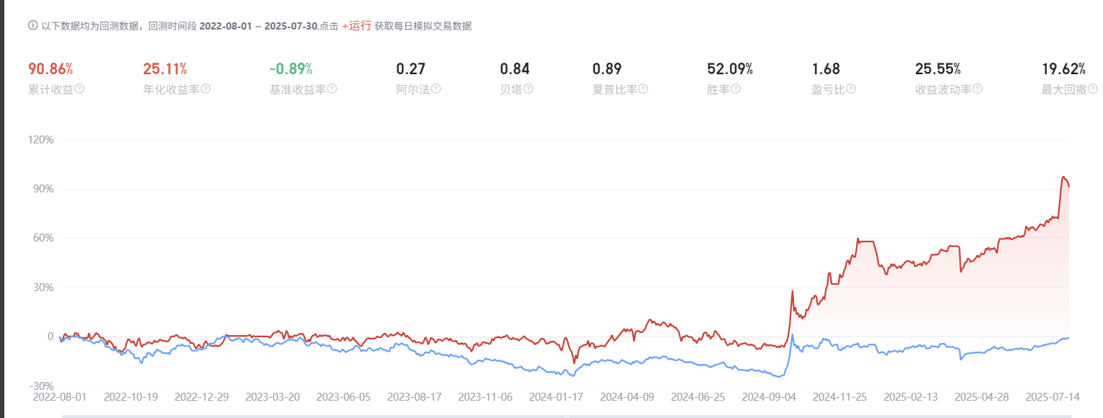Click the question mark beside 胜率
Viewport: 1103px width, 418px height.
(x=736, y=89)
